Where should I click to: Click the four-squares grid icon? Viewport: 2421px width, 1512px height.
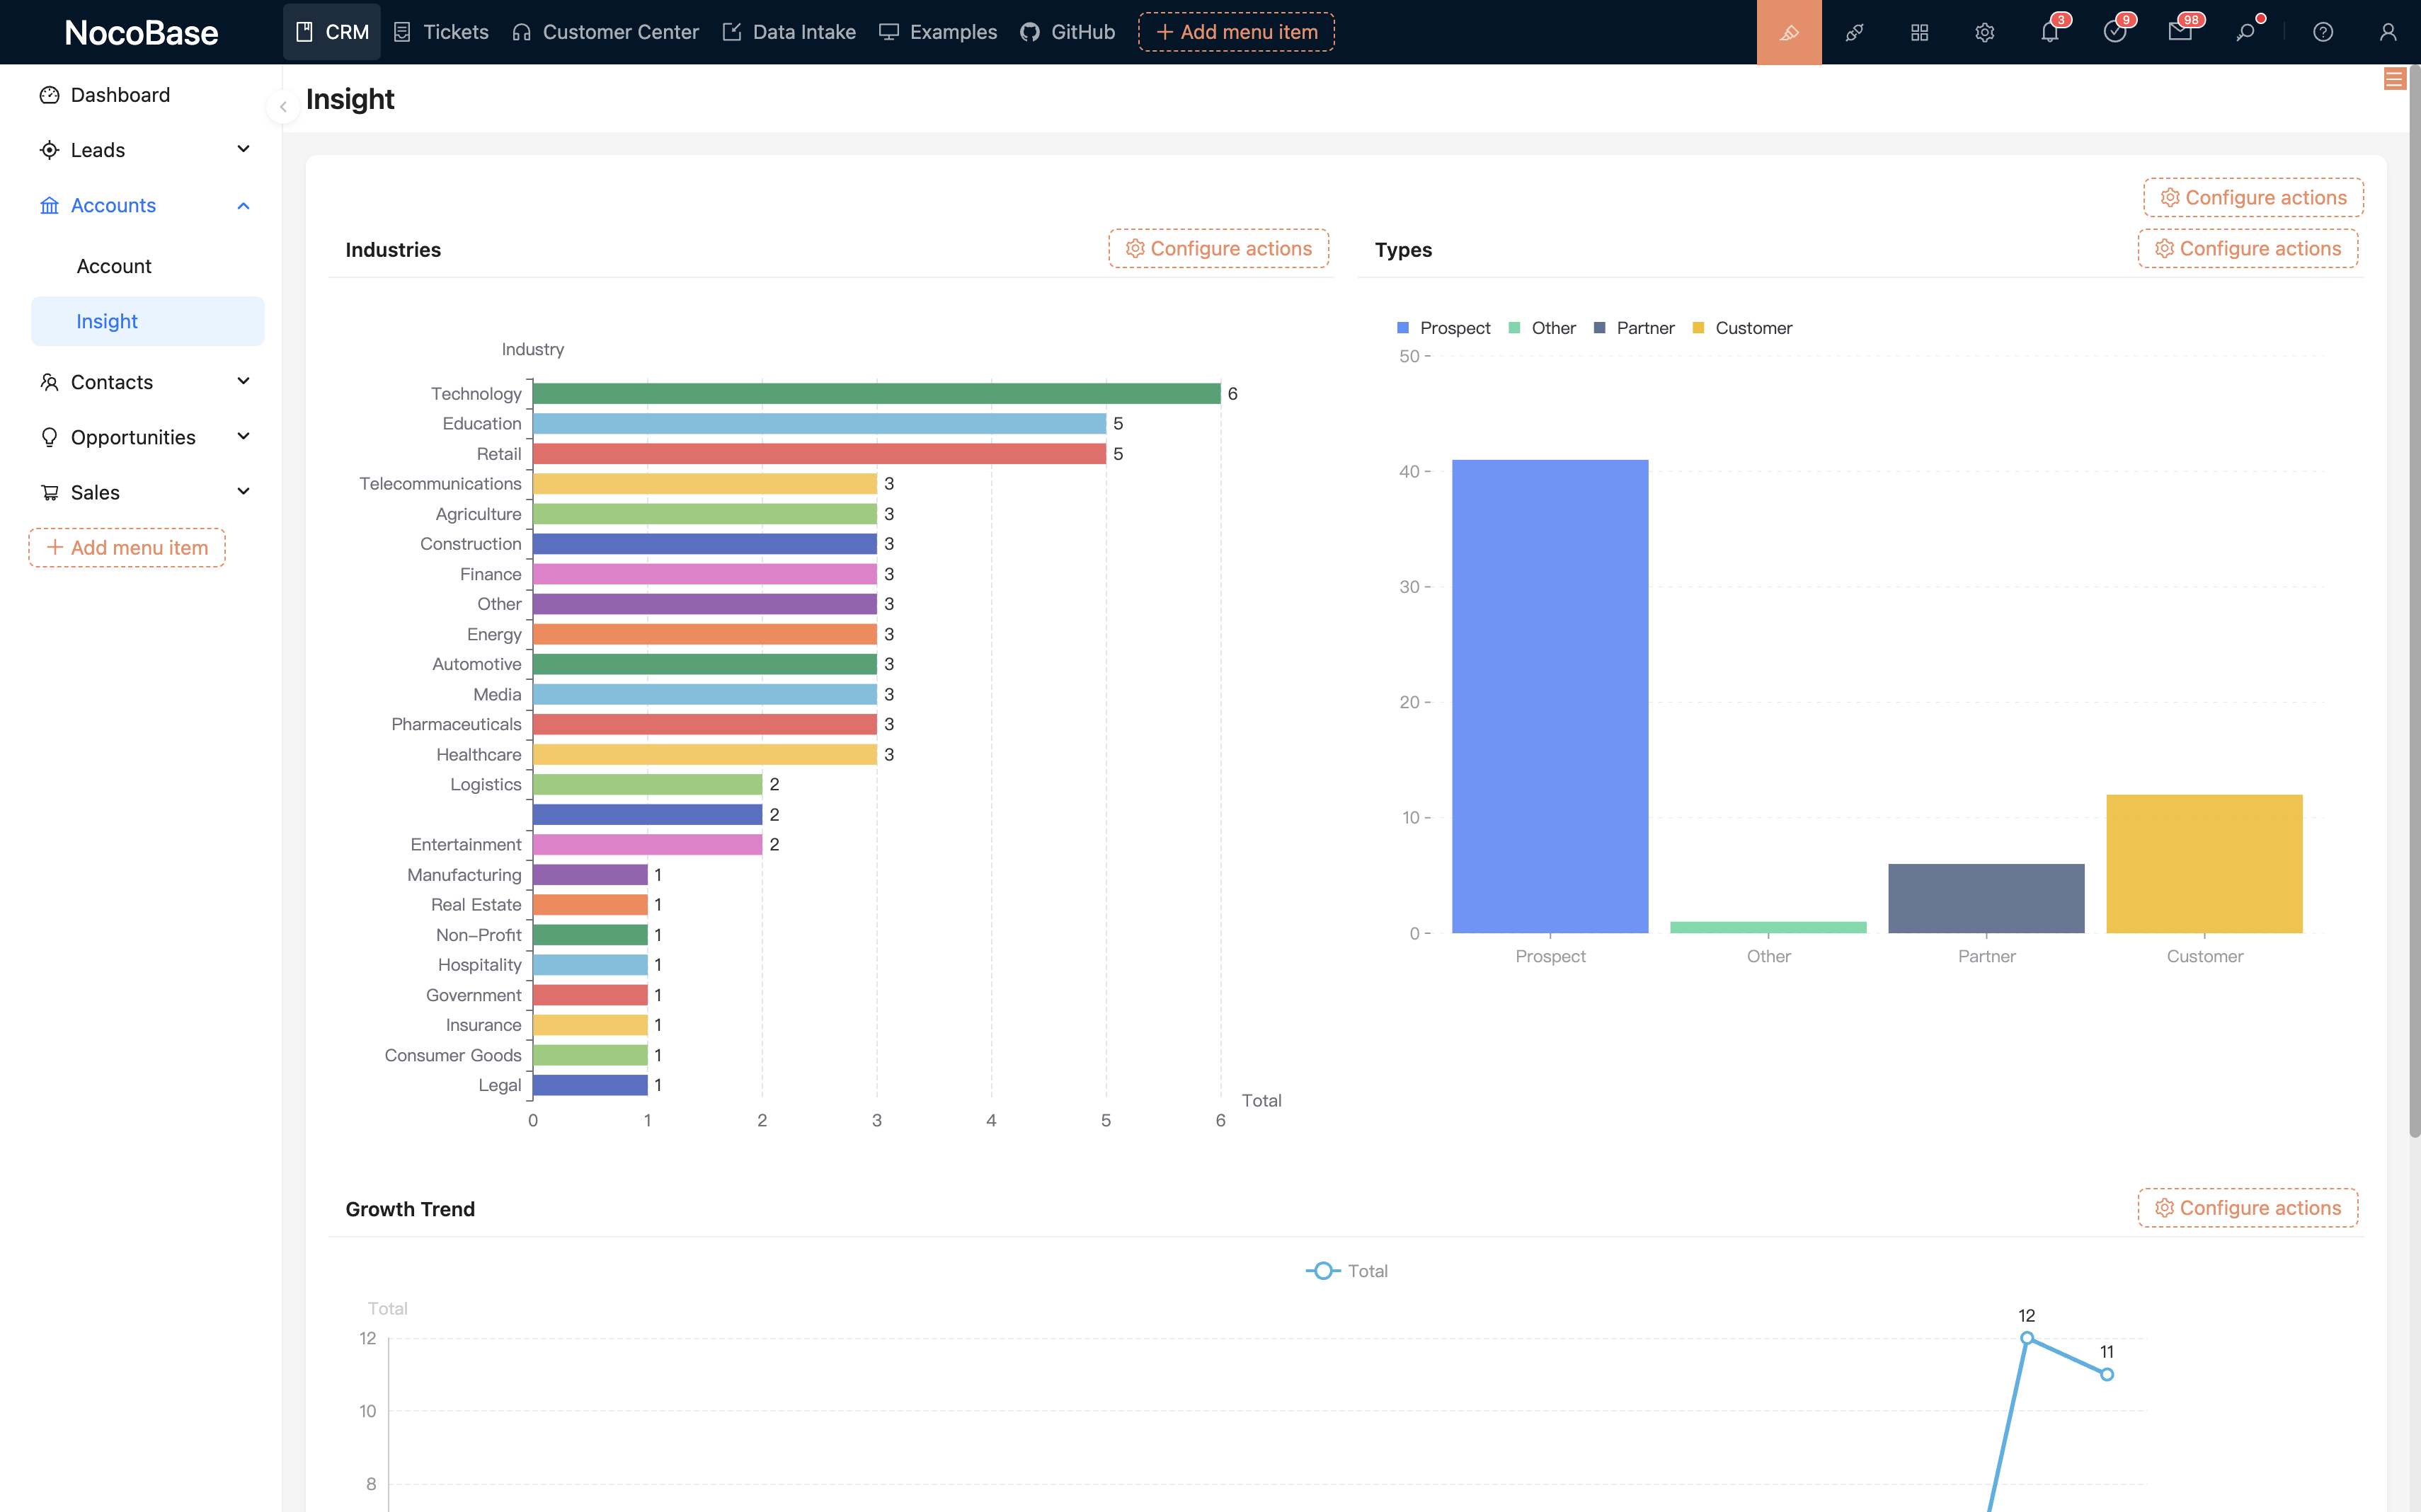1919,32
